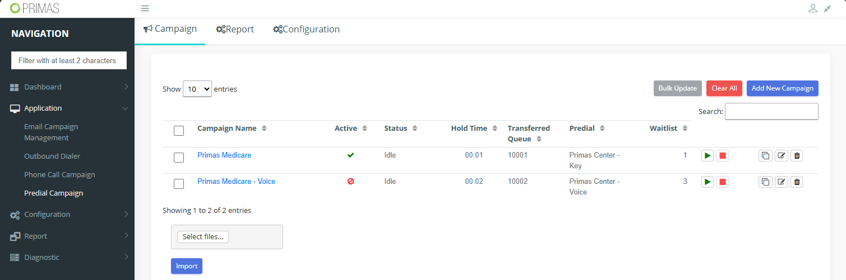Open the entries-per-page dropdown
846x280 pixels.
pos(197,89)
